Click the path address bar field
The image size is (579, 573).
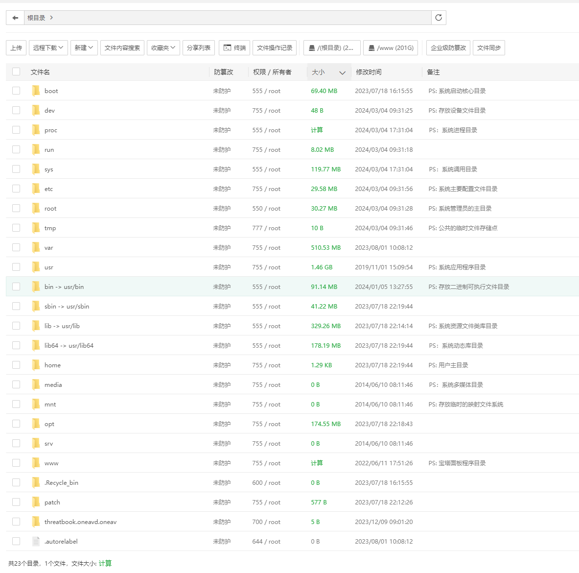click(x=228, y=18)
